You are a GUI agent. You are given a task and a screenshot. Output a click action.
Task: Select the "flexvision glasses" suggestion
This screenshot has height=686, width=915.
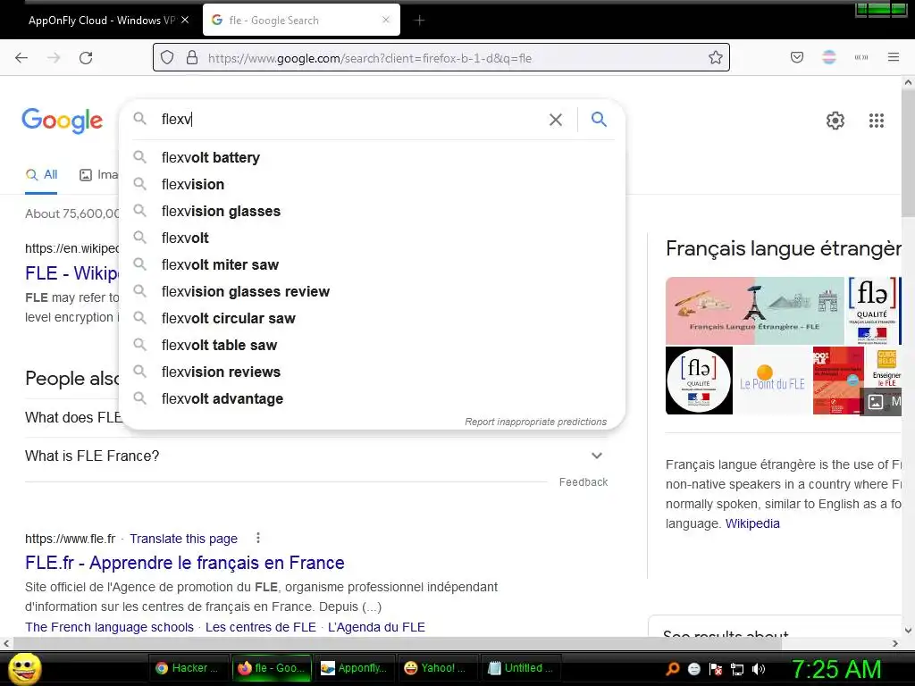tap(372, 211)
